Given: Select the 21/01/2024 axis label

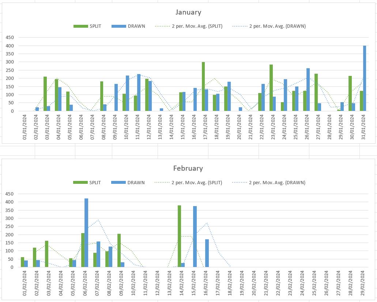Looking at the screenshot, I should tap(250, 127).
